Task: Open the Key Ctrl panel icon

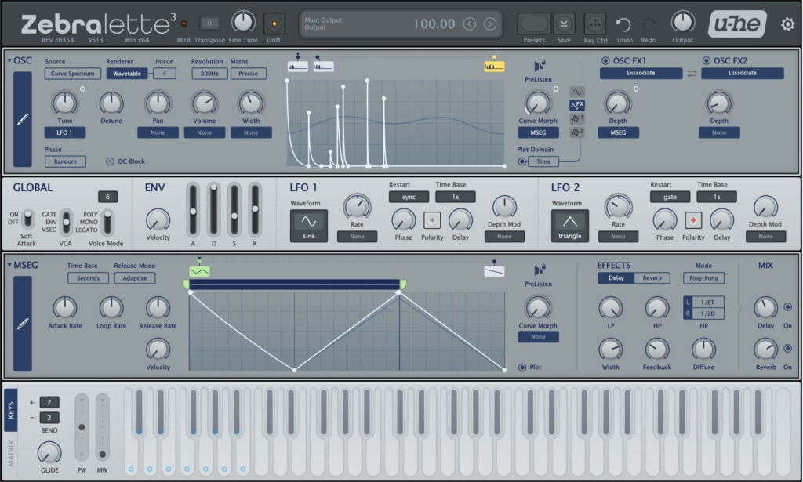Action: pyautogui.click(x=595, y=24)
